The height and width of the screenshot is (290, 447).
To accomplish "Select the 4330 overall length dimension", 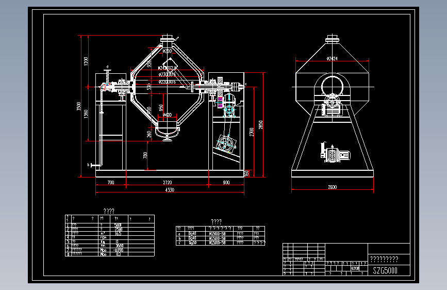I will pyautogui.click(x=170, y=190).
